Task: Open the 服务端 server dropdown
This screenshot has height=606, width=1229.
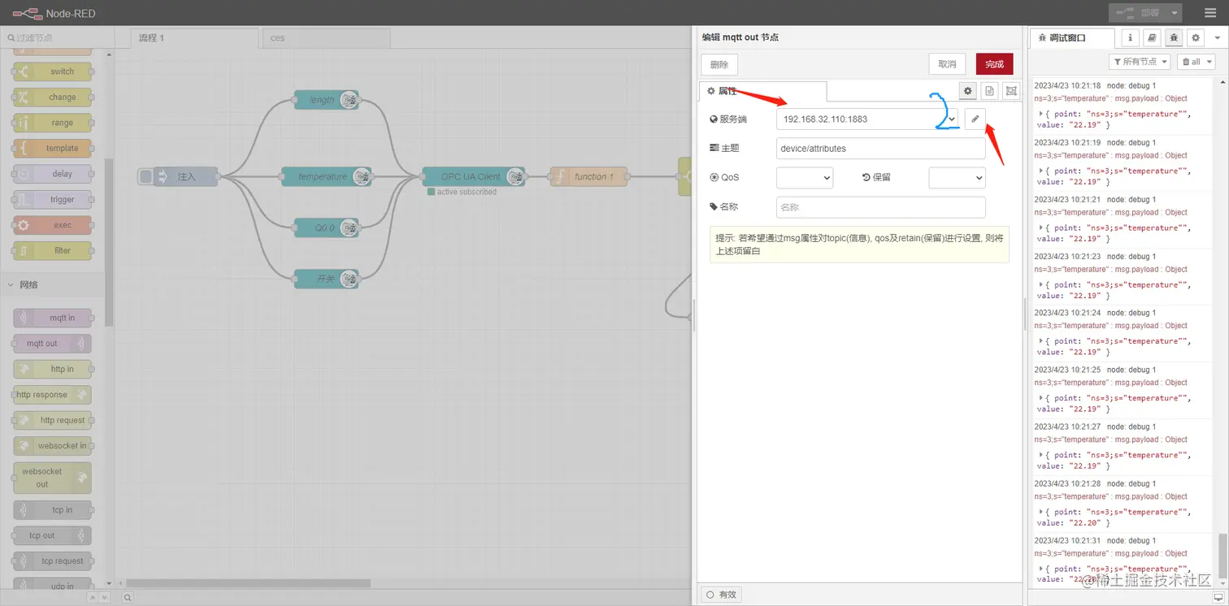Action: tap(867, 119)
